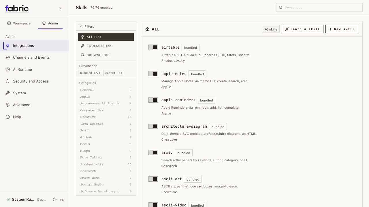Choose the Productivity category
The width and height of the screenshot is (369, 207).
click(x=106, y=164)
